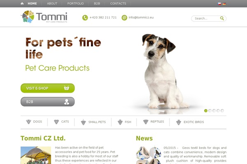Click the Visit E-shop button
Viewport: 247px width, 164px height.
[x=48, y=88]
